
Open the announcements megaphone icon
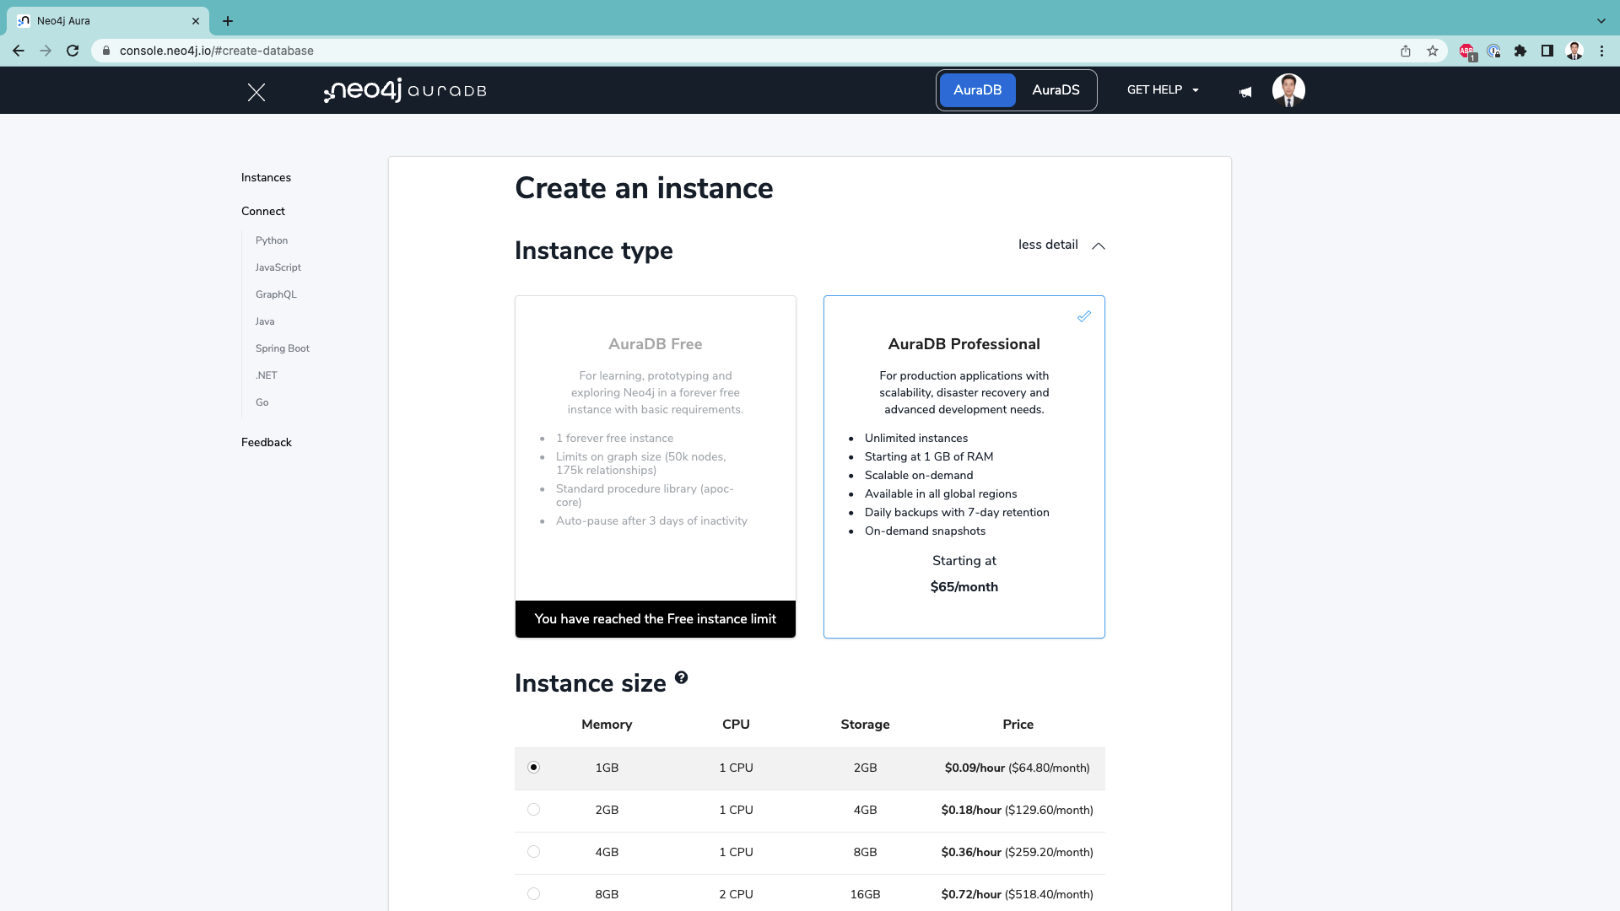pos(1245,92)
